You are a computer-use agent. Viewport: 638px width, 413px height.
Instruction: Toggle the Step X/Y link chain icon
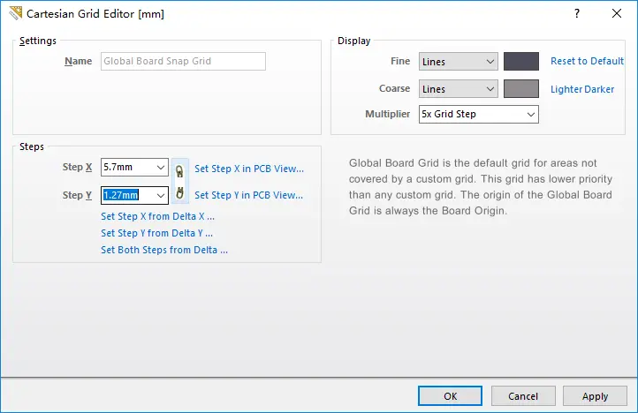coord(180,181)
